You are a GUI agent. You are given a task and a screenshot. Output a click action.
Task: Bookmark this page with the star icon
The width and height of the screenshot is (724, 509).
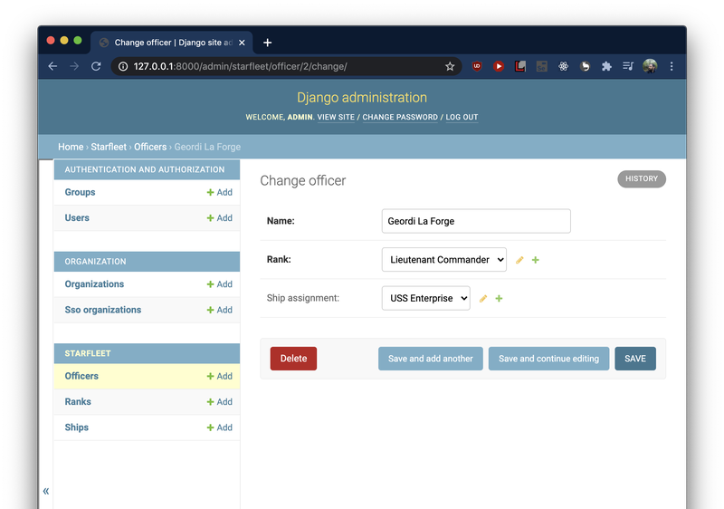pos(450,66)
